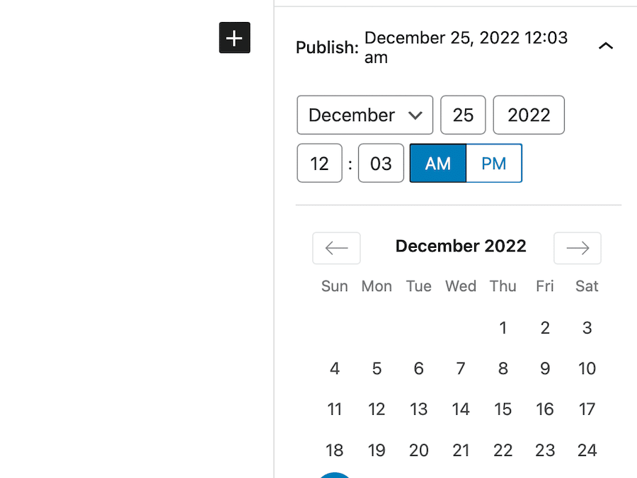Navigate to the next month with the right arrow
637x478 pixels.
click(577, 248)
